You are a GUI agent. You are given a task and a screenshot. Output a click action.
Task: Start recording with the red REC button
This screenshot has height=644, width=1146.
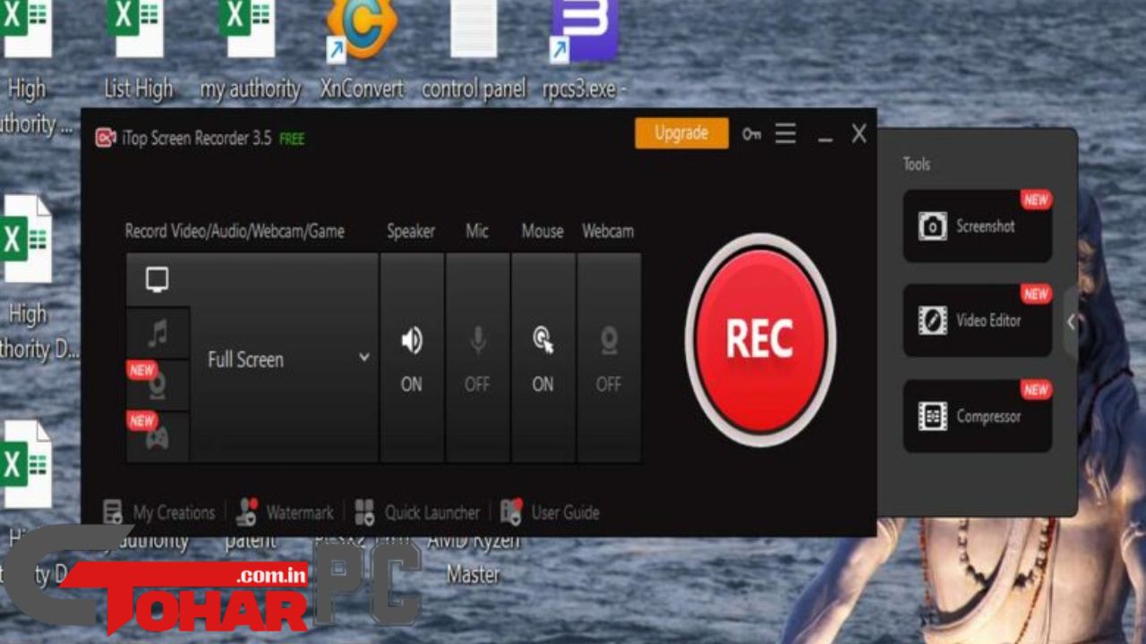[x=760, y=340]
